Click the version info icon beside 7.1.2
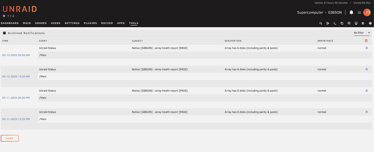The image size is (374, 152). coord(4,16)
